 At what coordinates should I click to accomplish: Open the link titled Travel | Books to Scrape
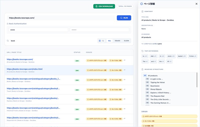pos(33,88)
